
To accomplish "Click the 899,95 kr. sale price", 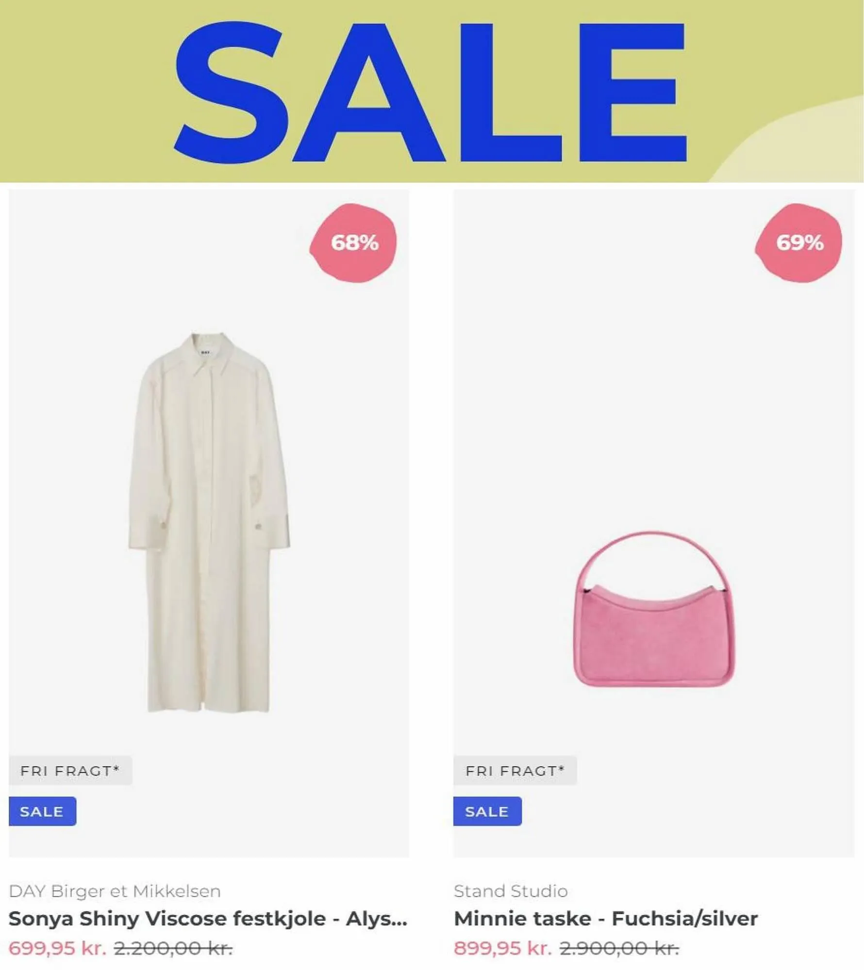I will pyautogui.click(x=503, y=948).
